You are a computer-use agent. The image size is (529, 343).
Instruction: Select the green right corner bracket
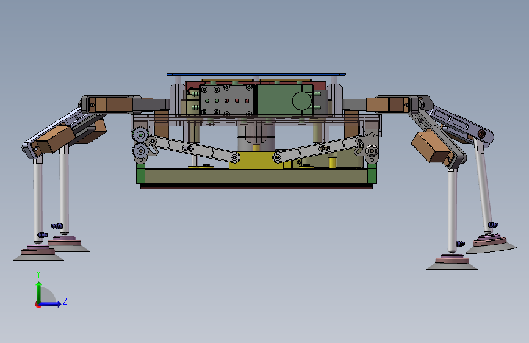click(372, 173)
